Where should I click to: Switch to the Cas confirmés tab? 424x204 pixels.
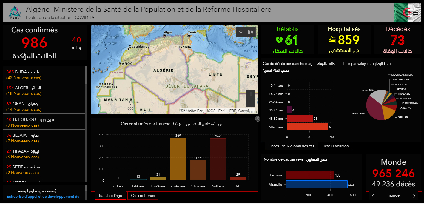point(143,196)
